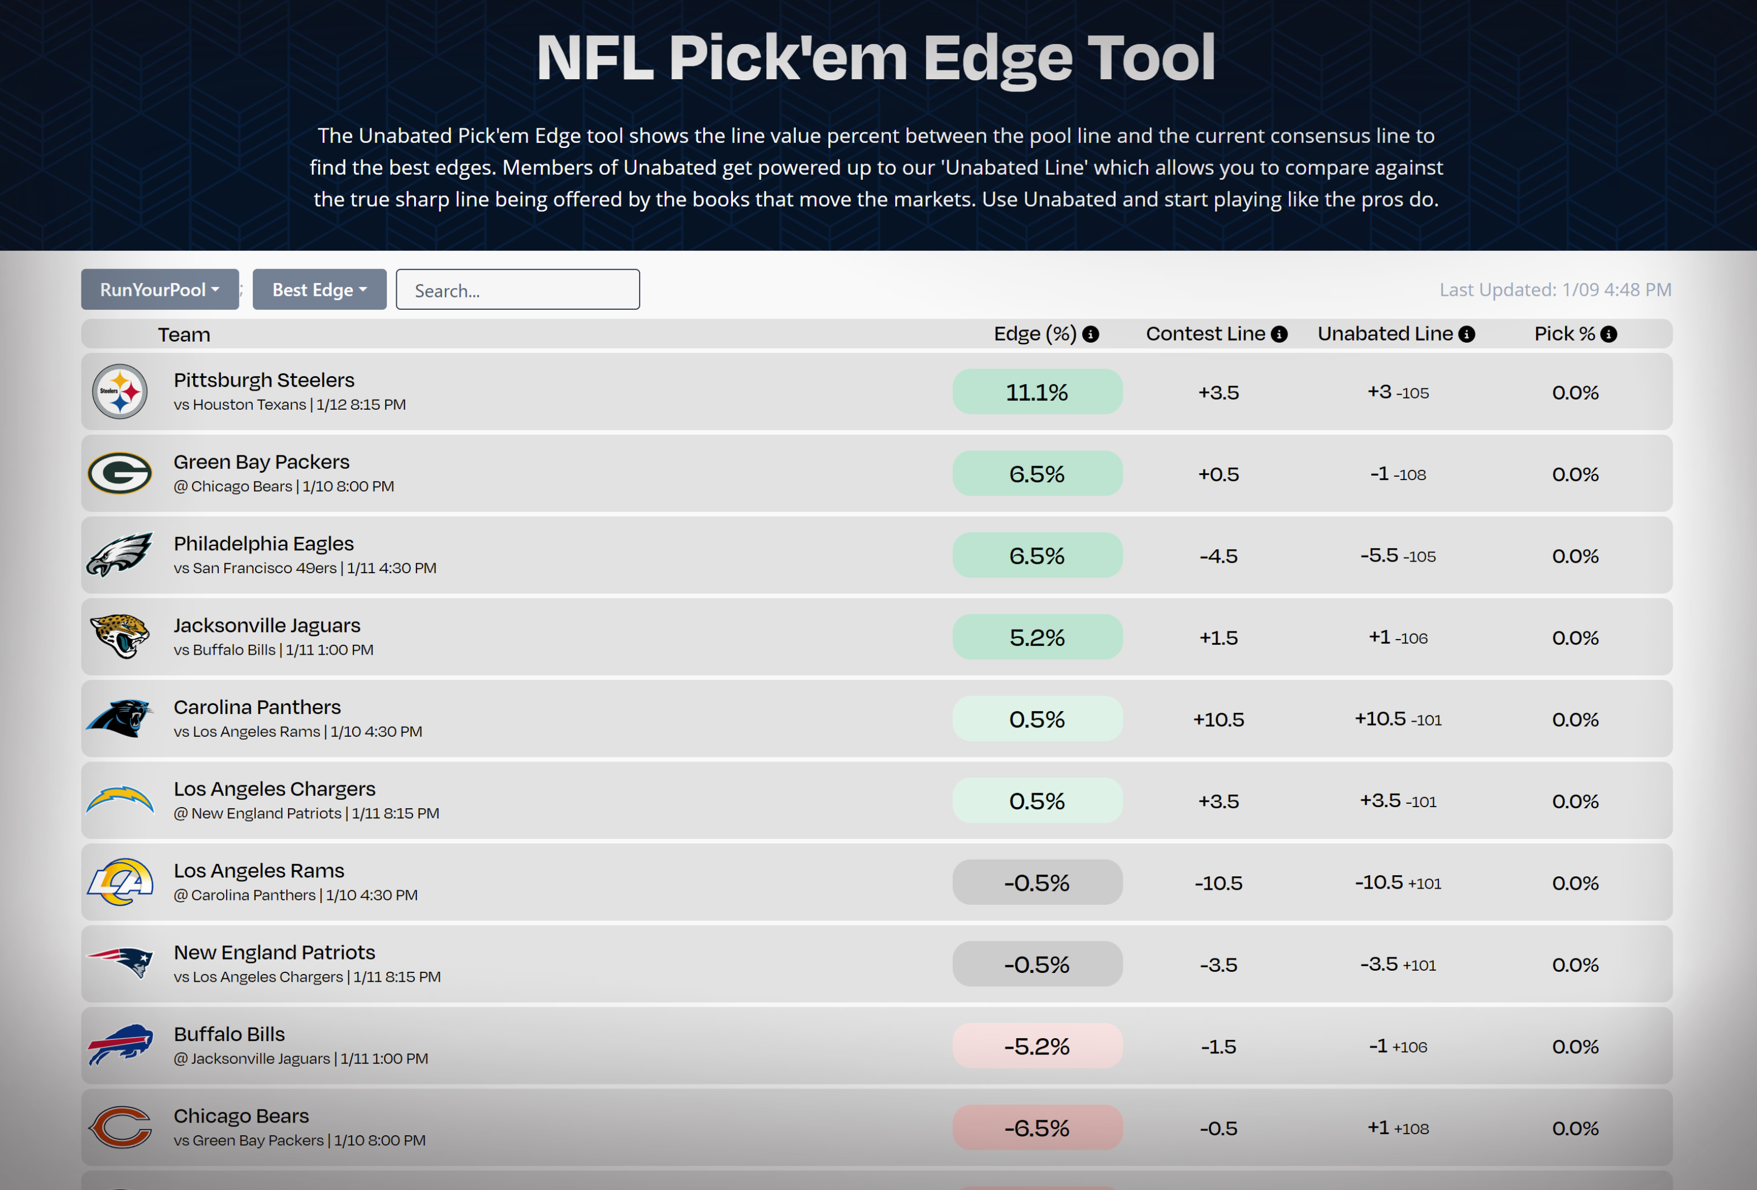Click the Unabated Line info icon
This screenshot has width=1757, height=1190.
tap(1467, 334)
